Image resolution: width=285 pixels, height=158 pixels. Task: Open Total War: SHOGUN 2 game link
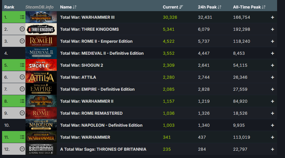[82, 65]
